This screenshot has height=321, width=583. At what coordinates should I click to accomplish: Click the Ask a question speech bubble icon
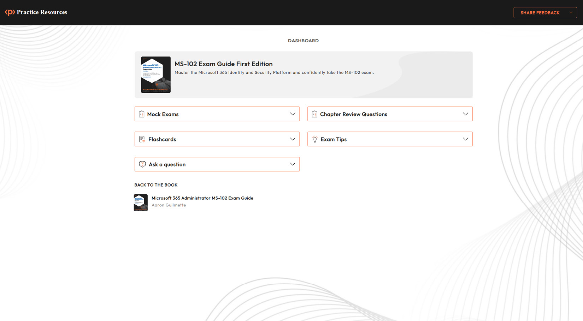click(x=142, y=164)
